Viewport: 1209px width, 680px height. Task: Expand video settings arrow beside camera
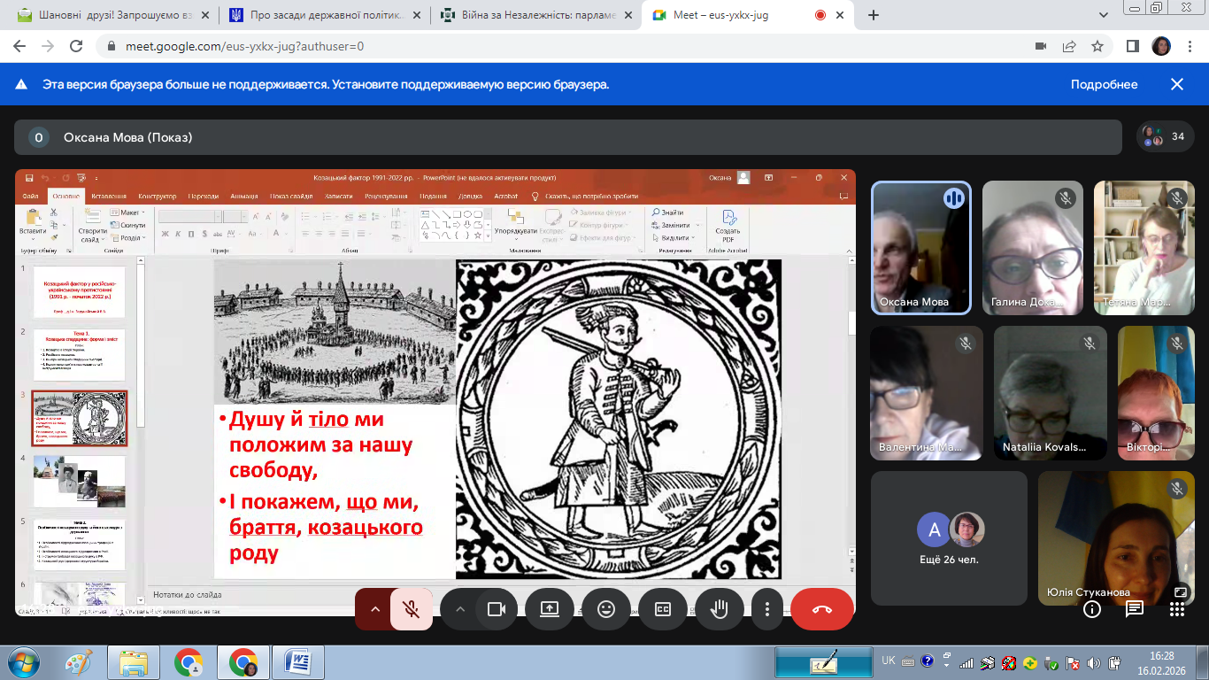coord(459,609)
